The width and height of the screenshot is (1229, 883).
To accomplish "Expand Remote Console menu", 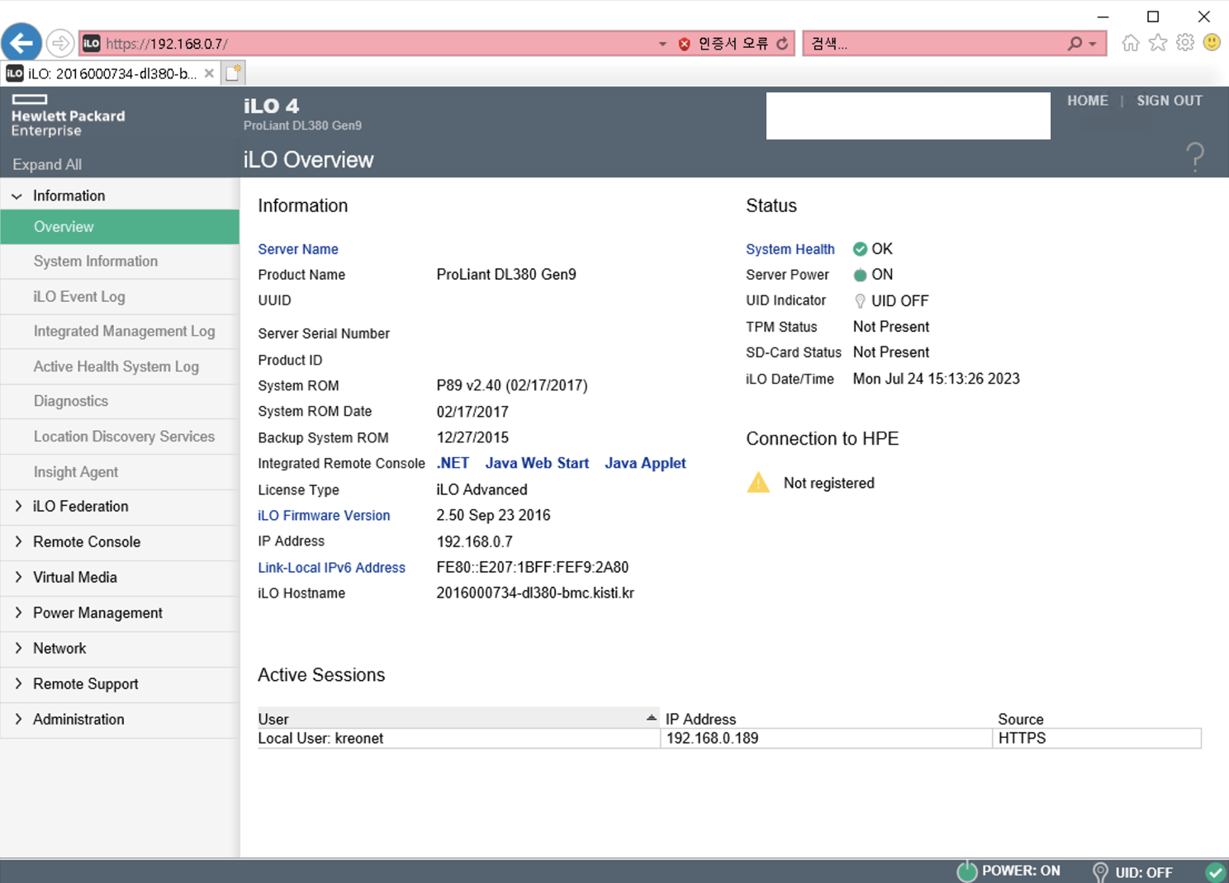I will pos(18,542).
